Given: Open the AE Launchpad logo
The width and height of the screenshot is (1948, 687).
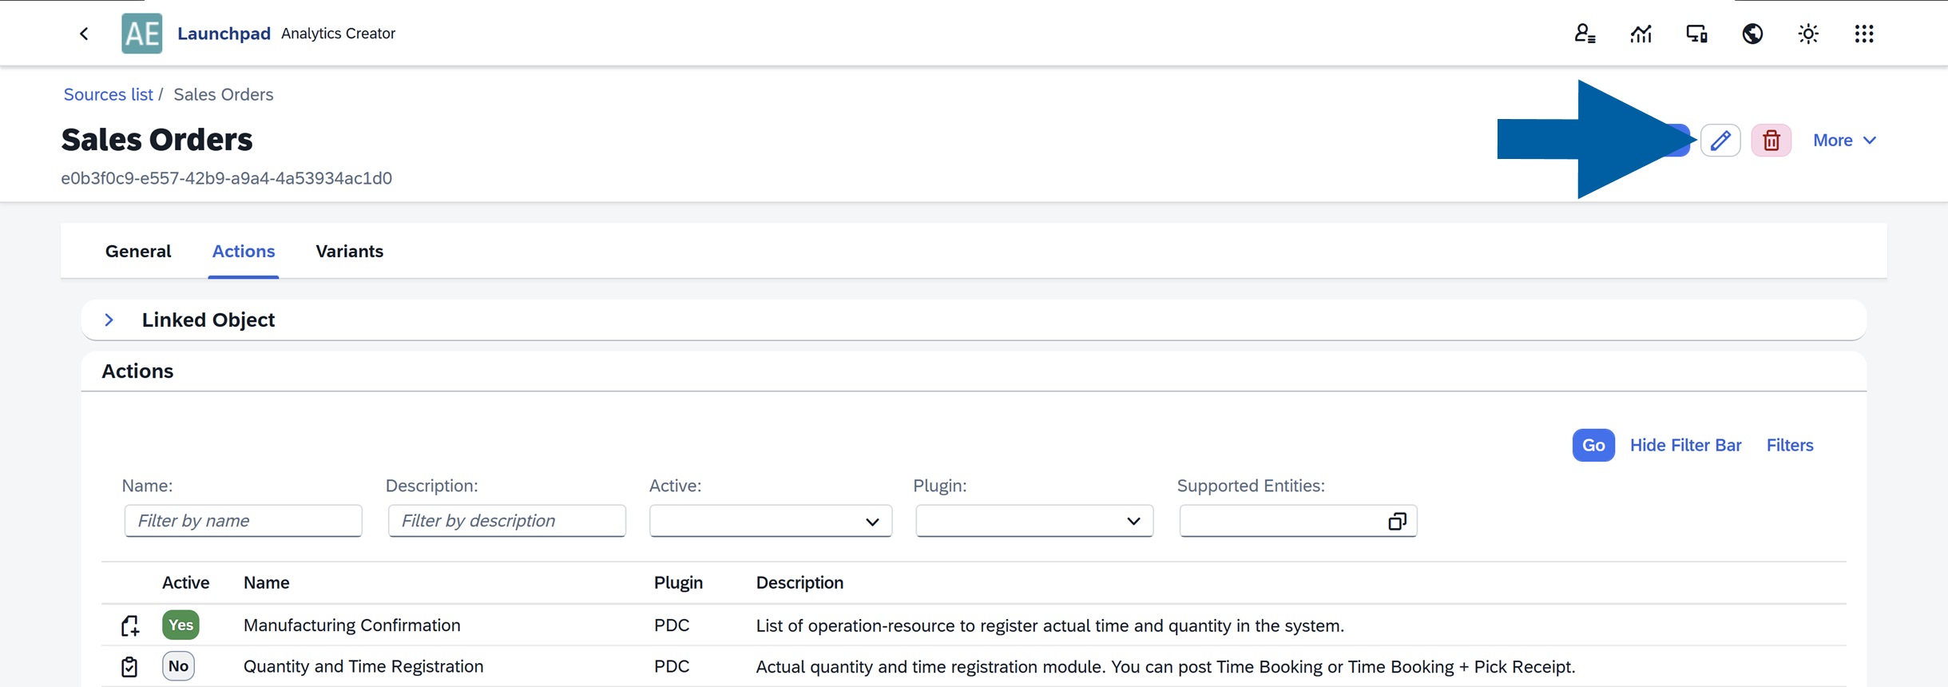Looking at the screenshot, I should coord(142,34).
